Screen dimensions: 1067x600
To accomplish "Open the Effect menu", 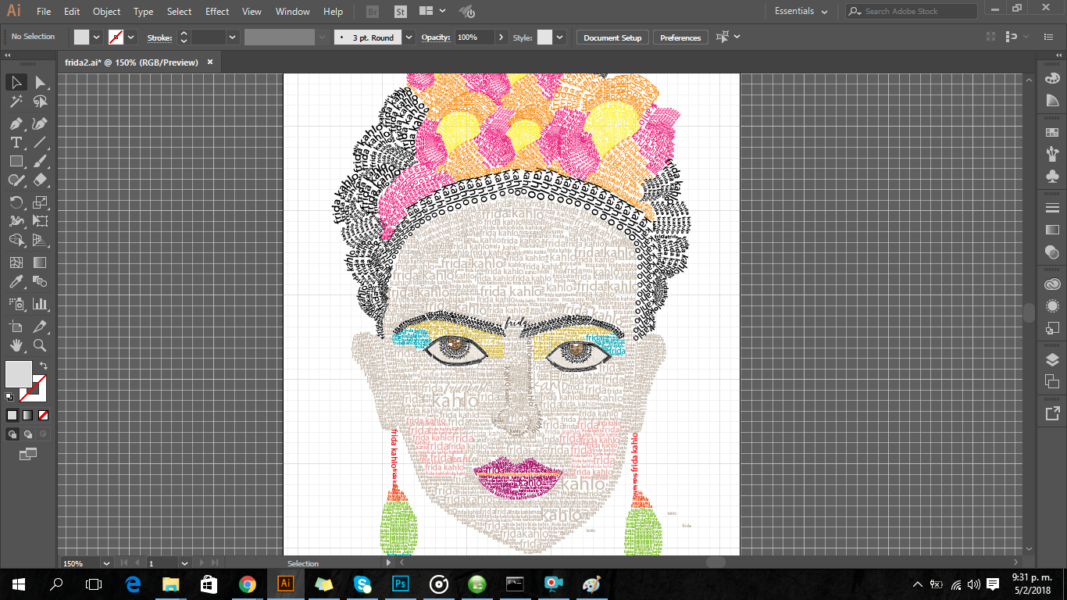I will 217,11.
